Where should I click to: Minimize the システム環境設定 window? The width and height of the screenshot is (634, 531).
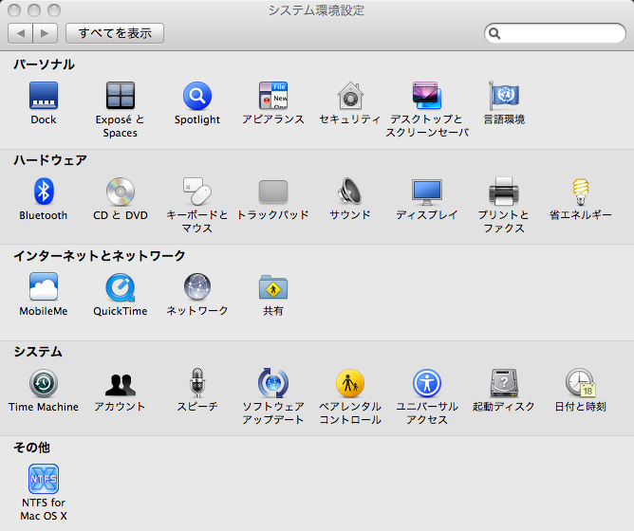pos(34,10)
